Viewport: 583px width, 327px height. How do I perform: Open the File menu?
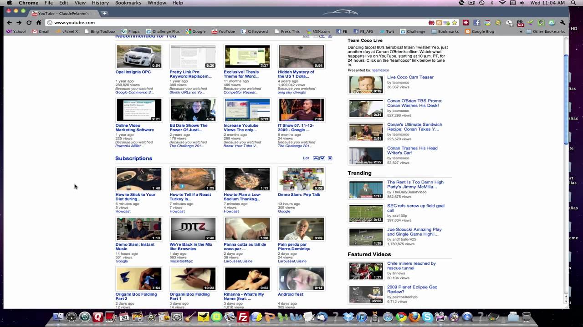coord(48,3)
